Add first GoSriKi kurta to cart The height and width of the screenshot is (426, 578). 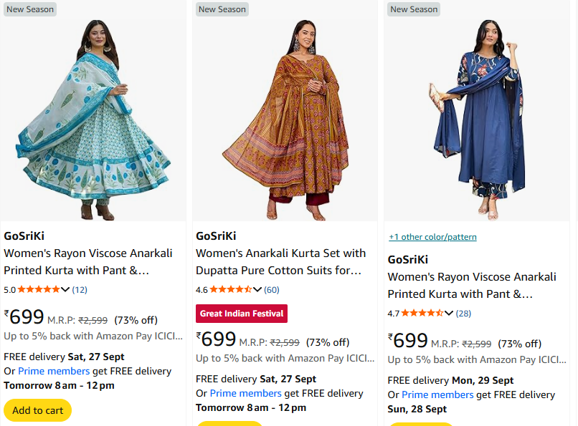(x=37, y=410)
